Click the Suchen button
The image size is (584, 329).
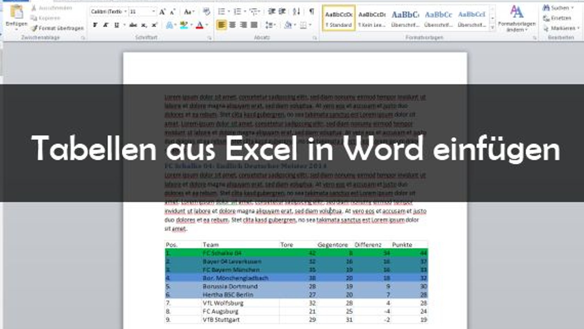pyautogui.click(x=558, y=8)
